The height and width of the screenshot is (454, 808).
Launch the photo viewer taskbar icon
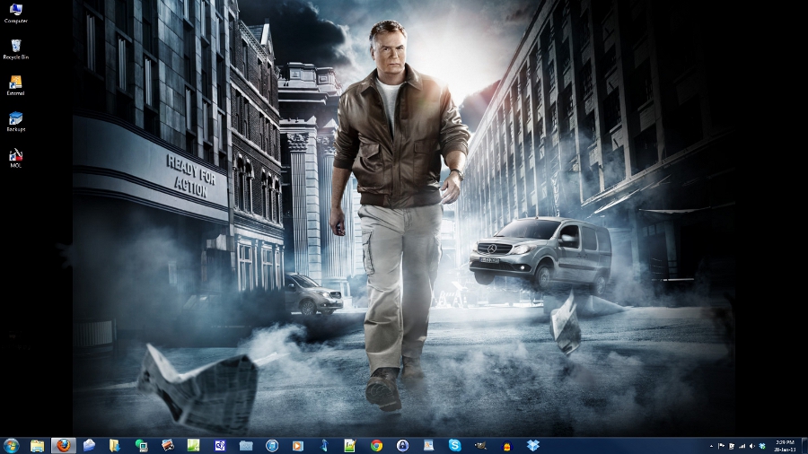(x=168, y=446)
